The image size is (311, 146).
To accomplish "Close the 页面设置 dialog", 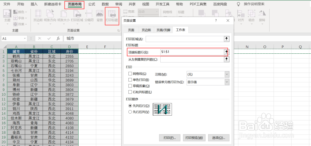I will coord(228,21).
